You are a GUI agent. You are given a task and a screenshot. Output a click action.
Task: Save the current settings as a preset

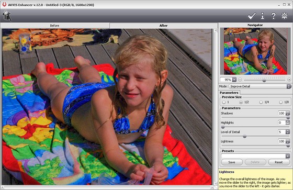coord(232,162)
